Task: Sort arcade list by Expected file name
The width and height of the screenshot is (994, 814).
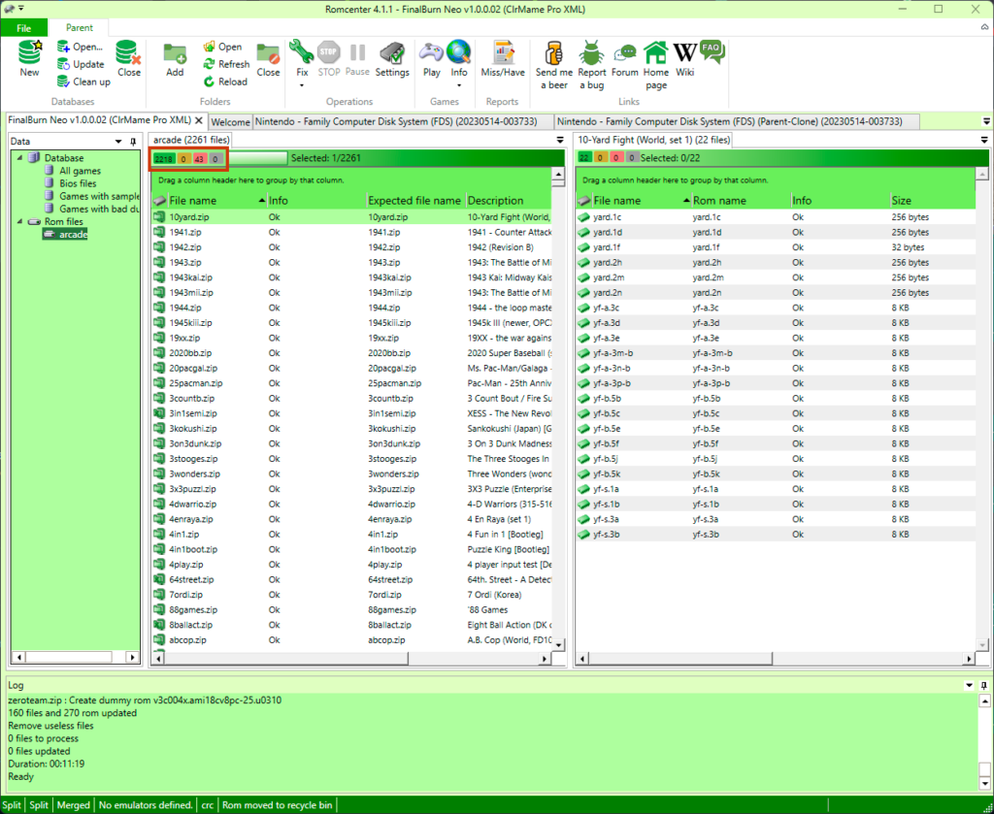Action: pos(414,201)
